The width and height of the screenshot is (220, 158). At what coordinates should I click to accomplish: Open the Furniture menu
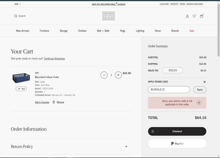[44, 31]
